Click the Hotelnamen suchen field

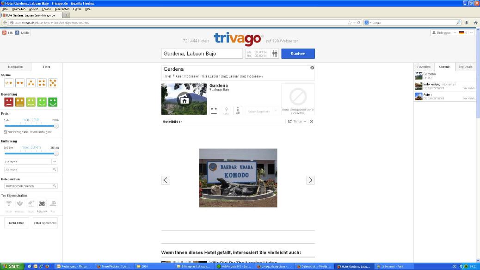pos(28,186)
